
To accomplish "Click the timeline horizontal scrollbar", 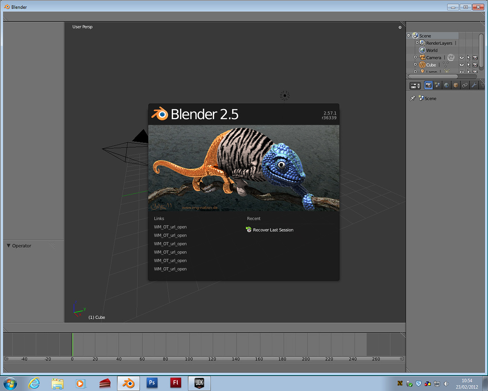I will pos(204,359).
